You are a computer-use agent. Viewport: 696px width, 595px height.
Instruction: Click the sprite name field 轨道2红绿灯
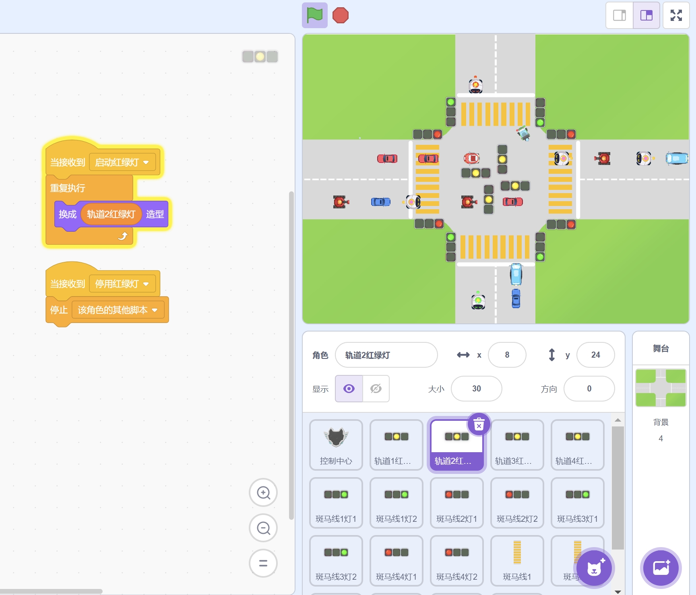pos(386,355)
